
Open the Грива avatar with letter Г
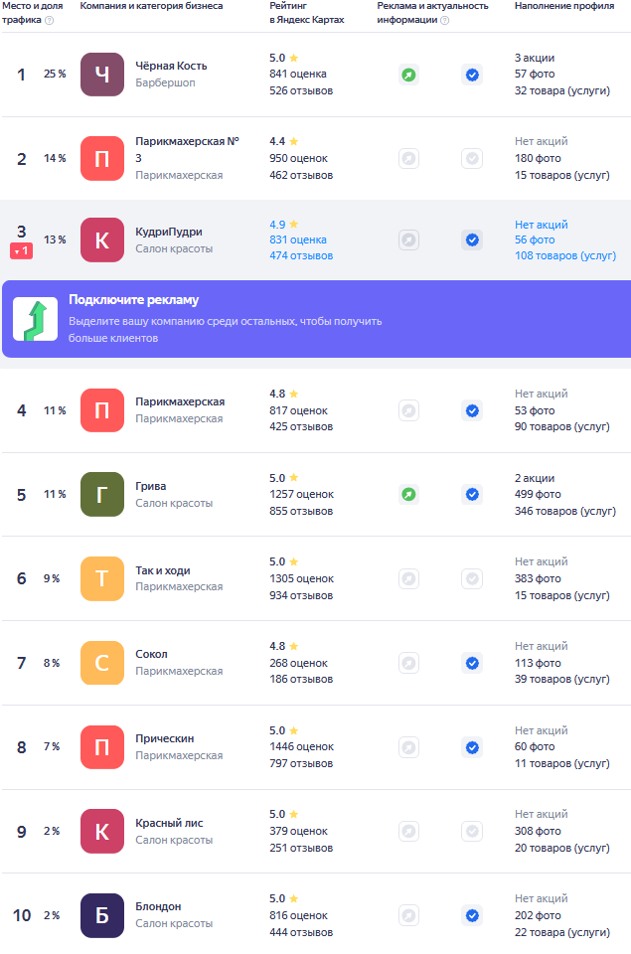pos(102,495)
